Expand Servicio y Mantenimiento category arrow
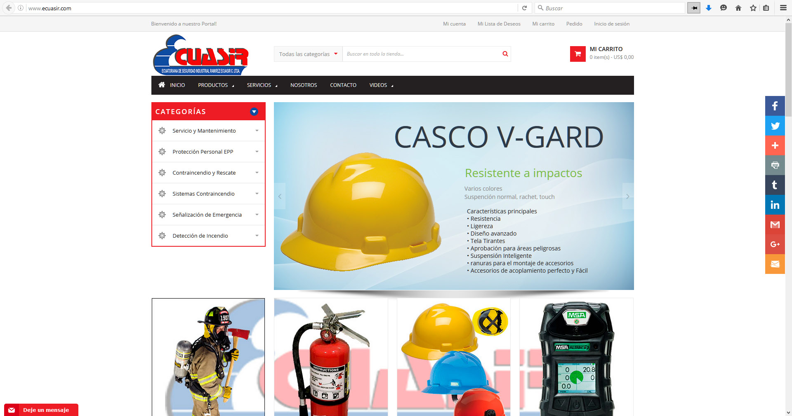 [x=257, y=131]
